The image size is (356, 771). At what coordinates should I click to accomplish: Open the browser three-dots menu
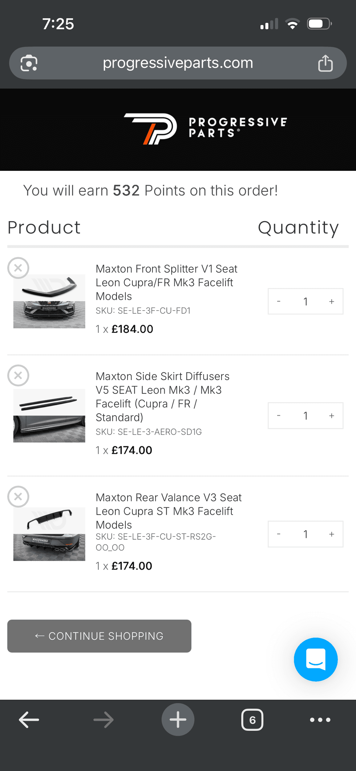click(x=320, y=720)
